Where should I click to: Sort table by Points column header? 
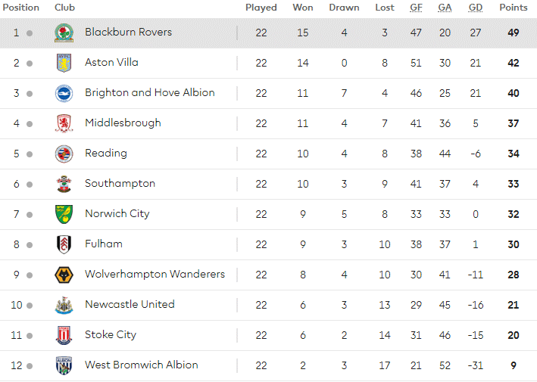click(514, 8)
